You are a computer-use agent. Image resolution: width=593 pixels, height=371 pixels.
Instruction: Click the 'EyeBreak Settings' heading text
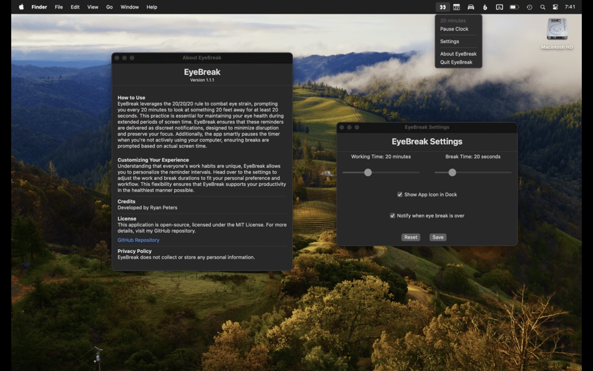point(426,141)
